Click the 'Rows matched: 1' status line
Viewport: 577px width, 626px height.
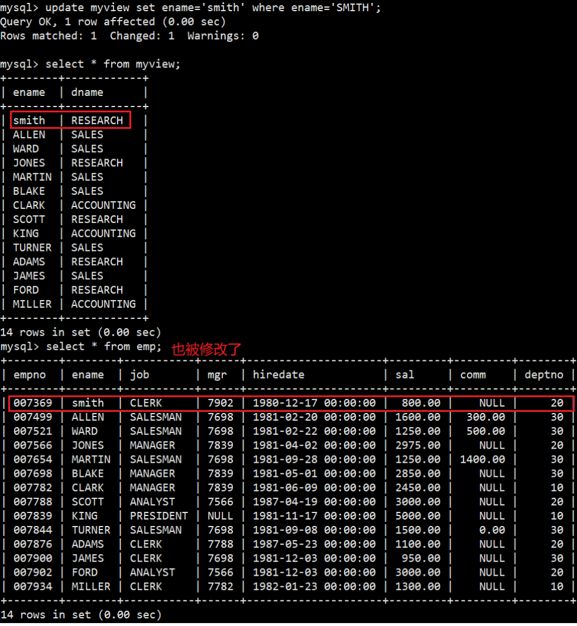coord(129,36)
